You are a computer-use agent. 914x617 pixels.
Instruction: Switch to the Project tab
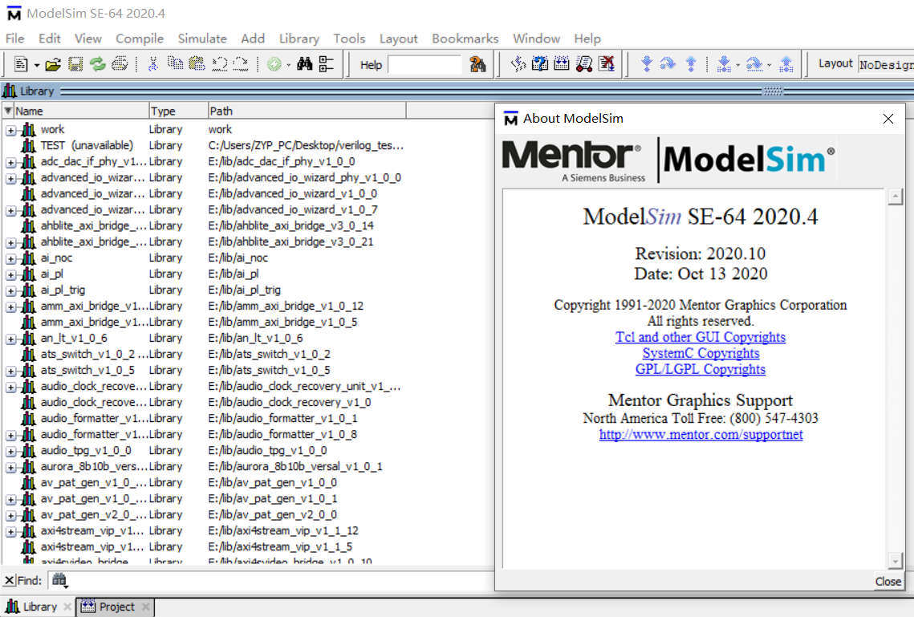[116, 607]
